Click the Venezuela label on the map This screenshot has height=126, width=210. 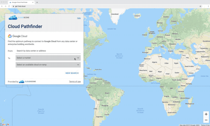pos(99,79)
